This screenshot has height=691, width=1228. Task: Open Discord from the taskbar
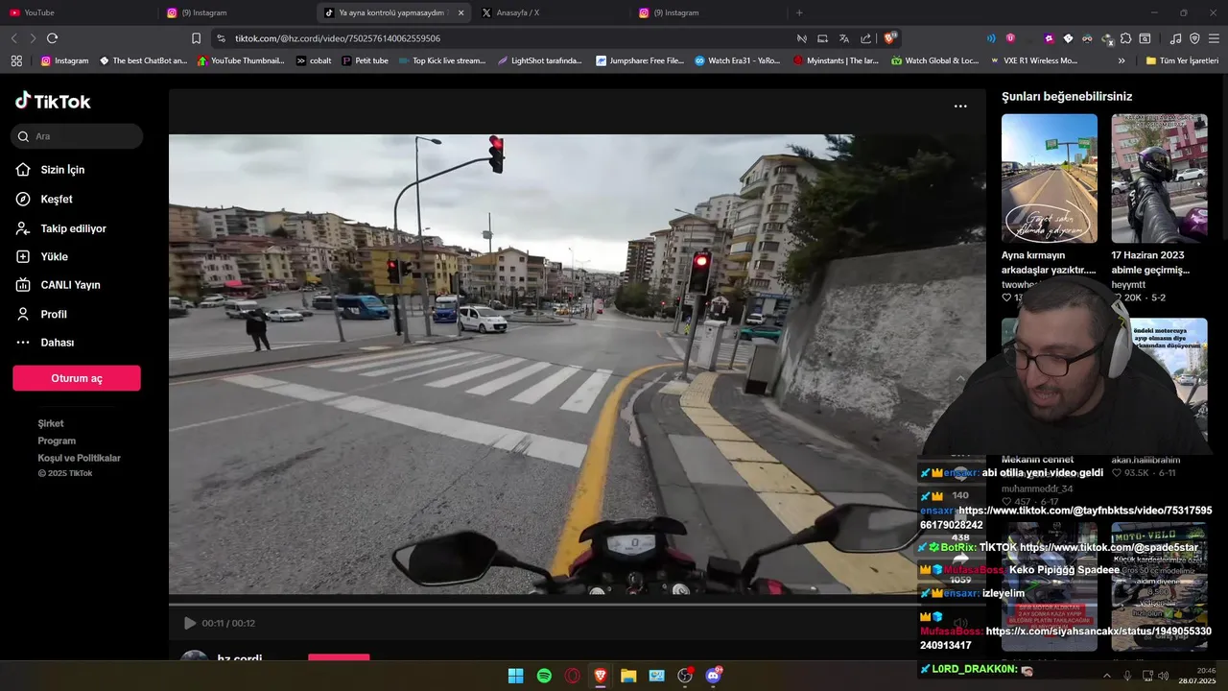click(713, 676)
